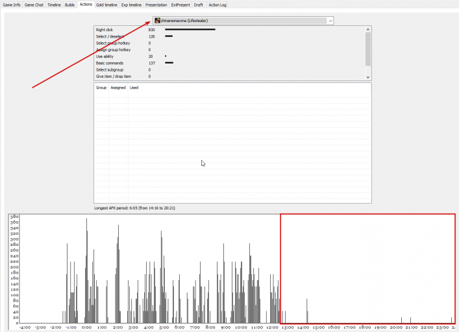The image size is (459, 332).
Task: Select the Use ability row
Action: (230, 56)
